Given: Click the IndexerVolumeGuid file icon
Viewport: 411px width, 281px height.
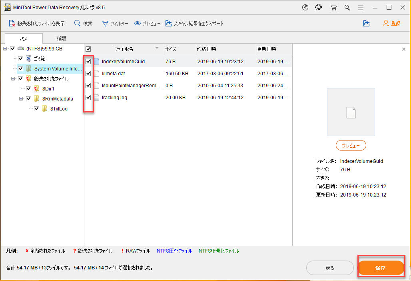Looking at the screenshot, I should pos(96,61).
